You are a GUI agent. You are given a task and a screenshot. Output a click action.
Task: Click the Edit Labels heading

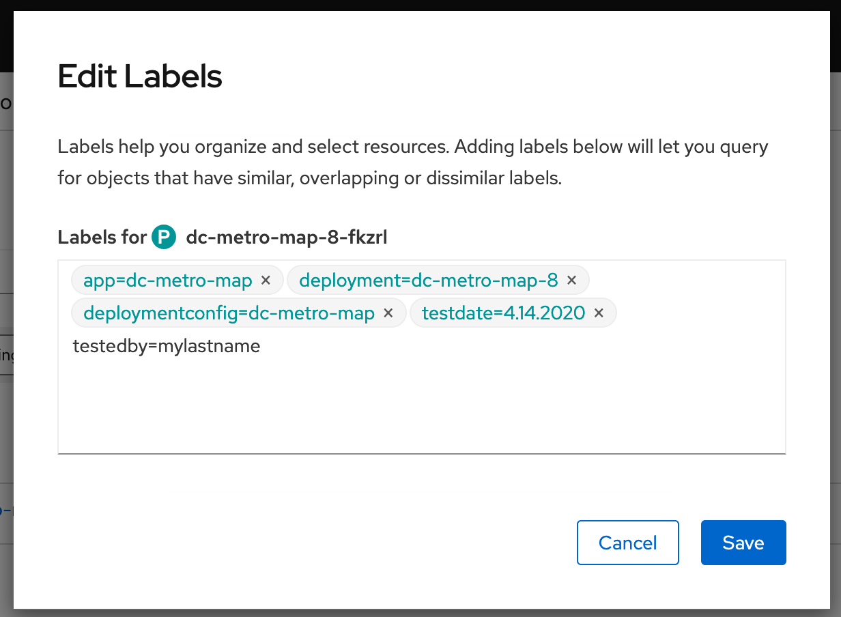point(140,76)
